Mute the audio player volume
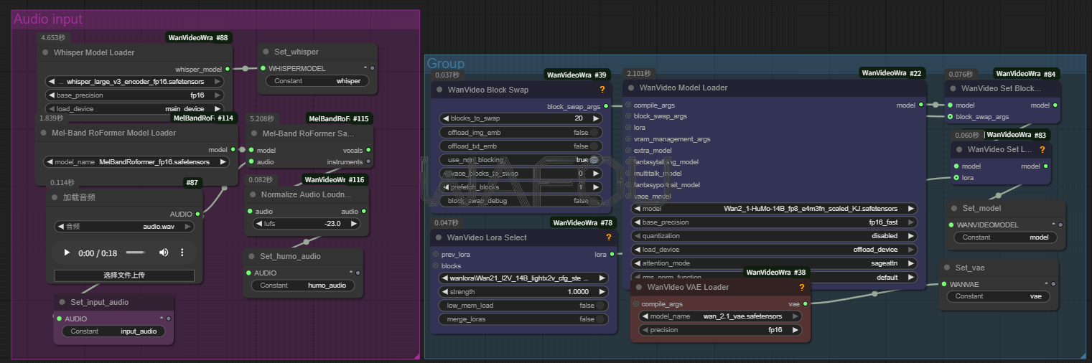Screen dimensions: 1092x363 164,253
